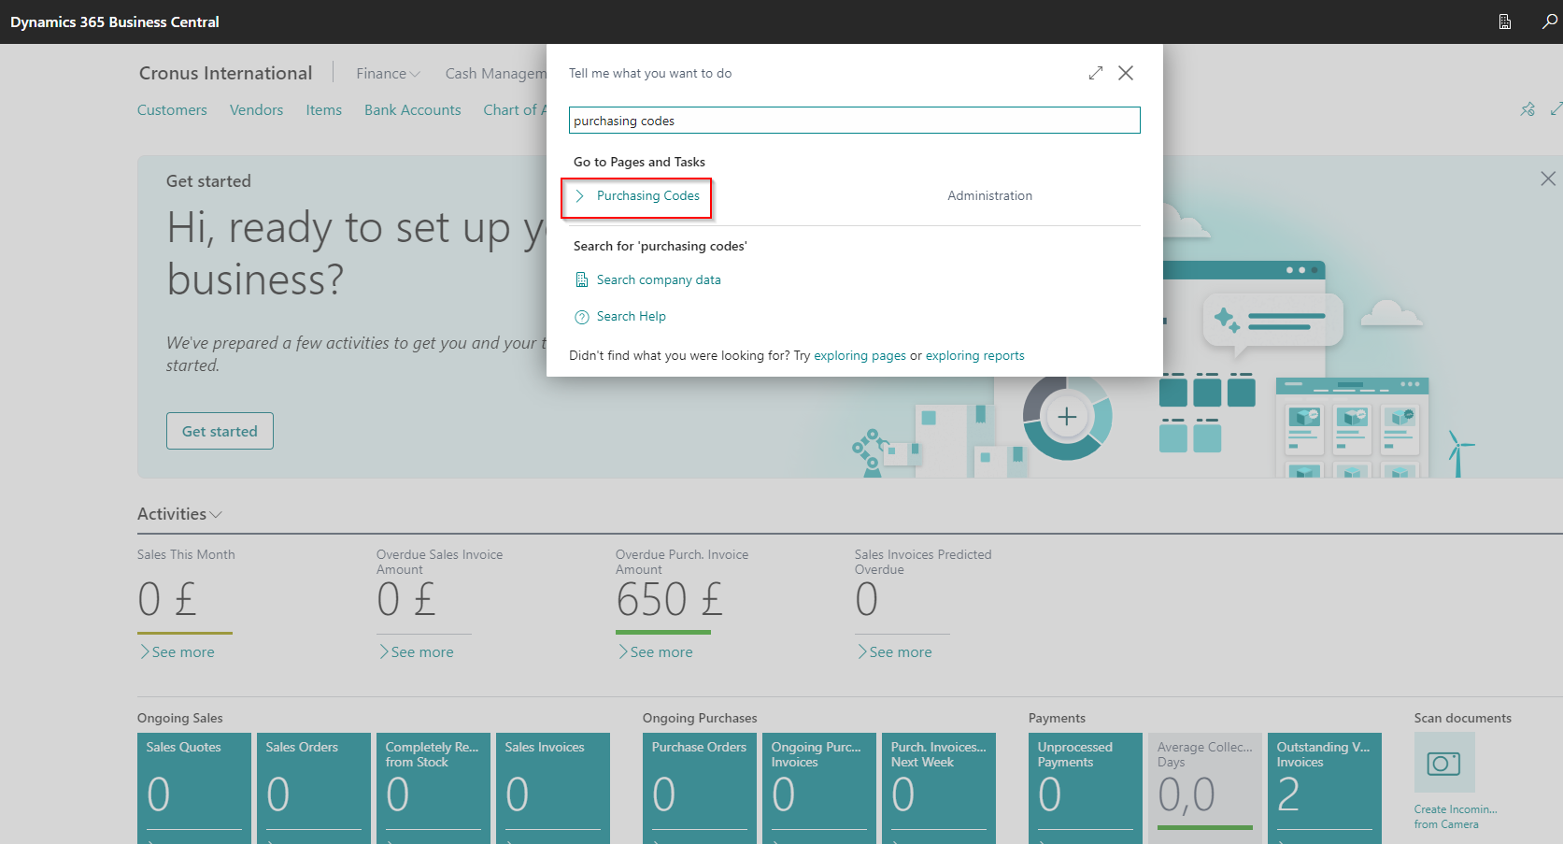Screen dimensions: 1563x844
Task: Open the Cash Management menu
Action: [495, 73]
